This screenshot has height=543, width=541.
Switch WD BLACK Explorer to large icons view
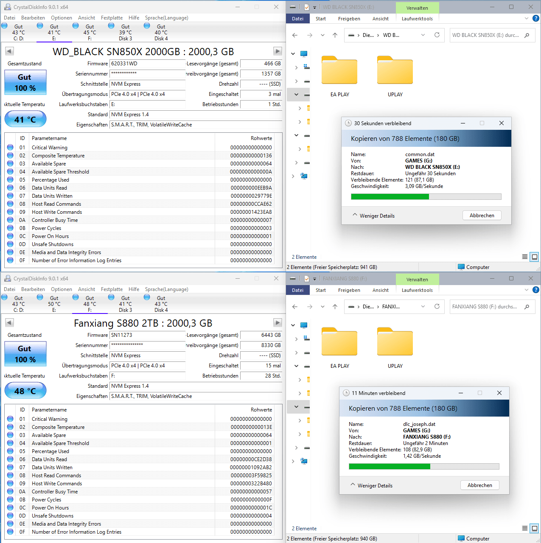coord(535,257)
